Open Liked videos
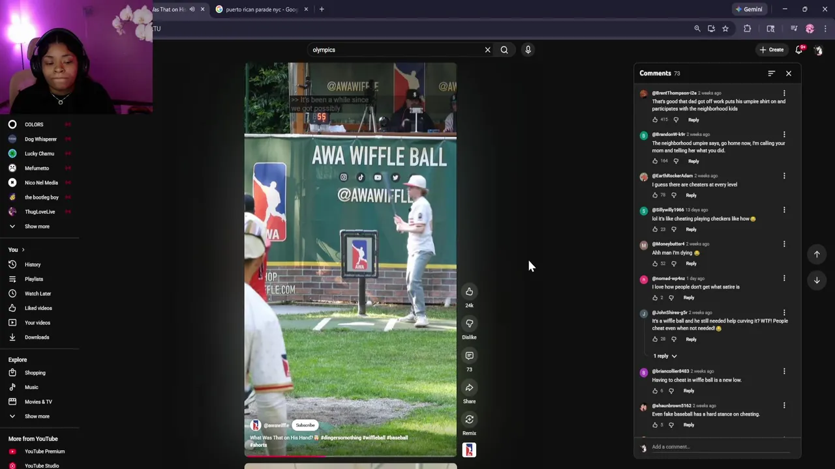Viewport: 835px width, 469px height. click(39, 308)
